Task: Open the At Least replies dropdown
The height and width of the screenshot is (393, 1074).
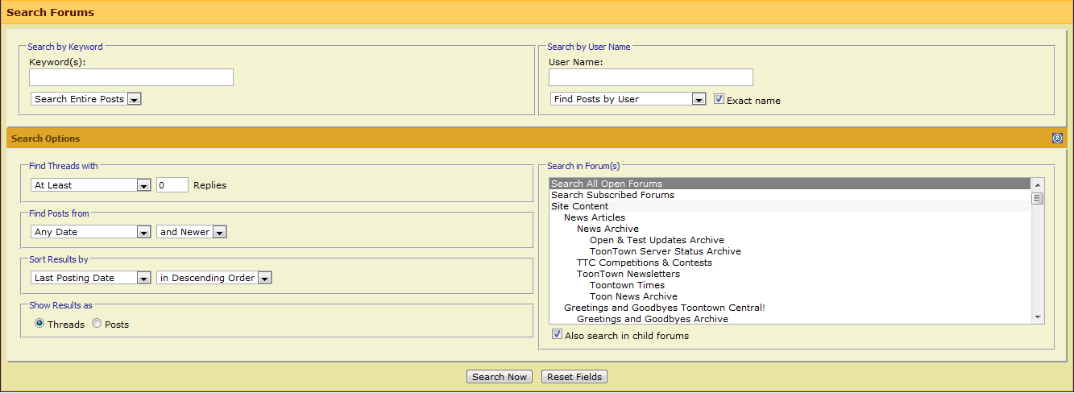Action: tap(90, 185)
